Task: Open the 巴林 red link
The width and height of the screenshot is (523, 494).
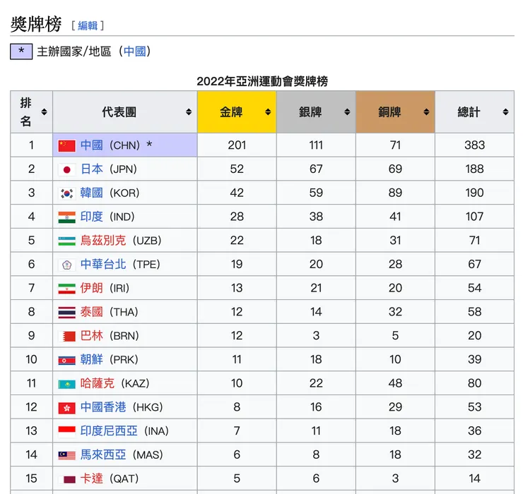Action: pos(91,336)
